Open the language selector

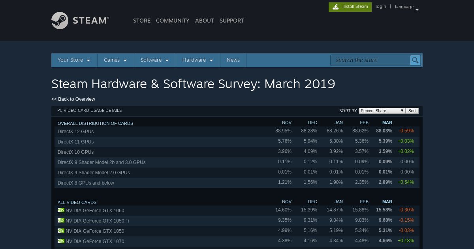[406, 7]
